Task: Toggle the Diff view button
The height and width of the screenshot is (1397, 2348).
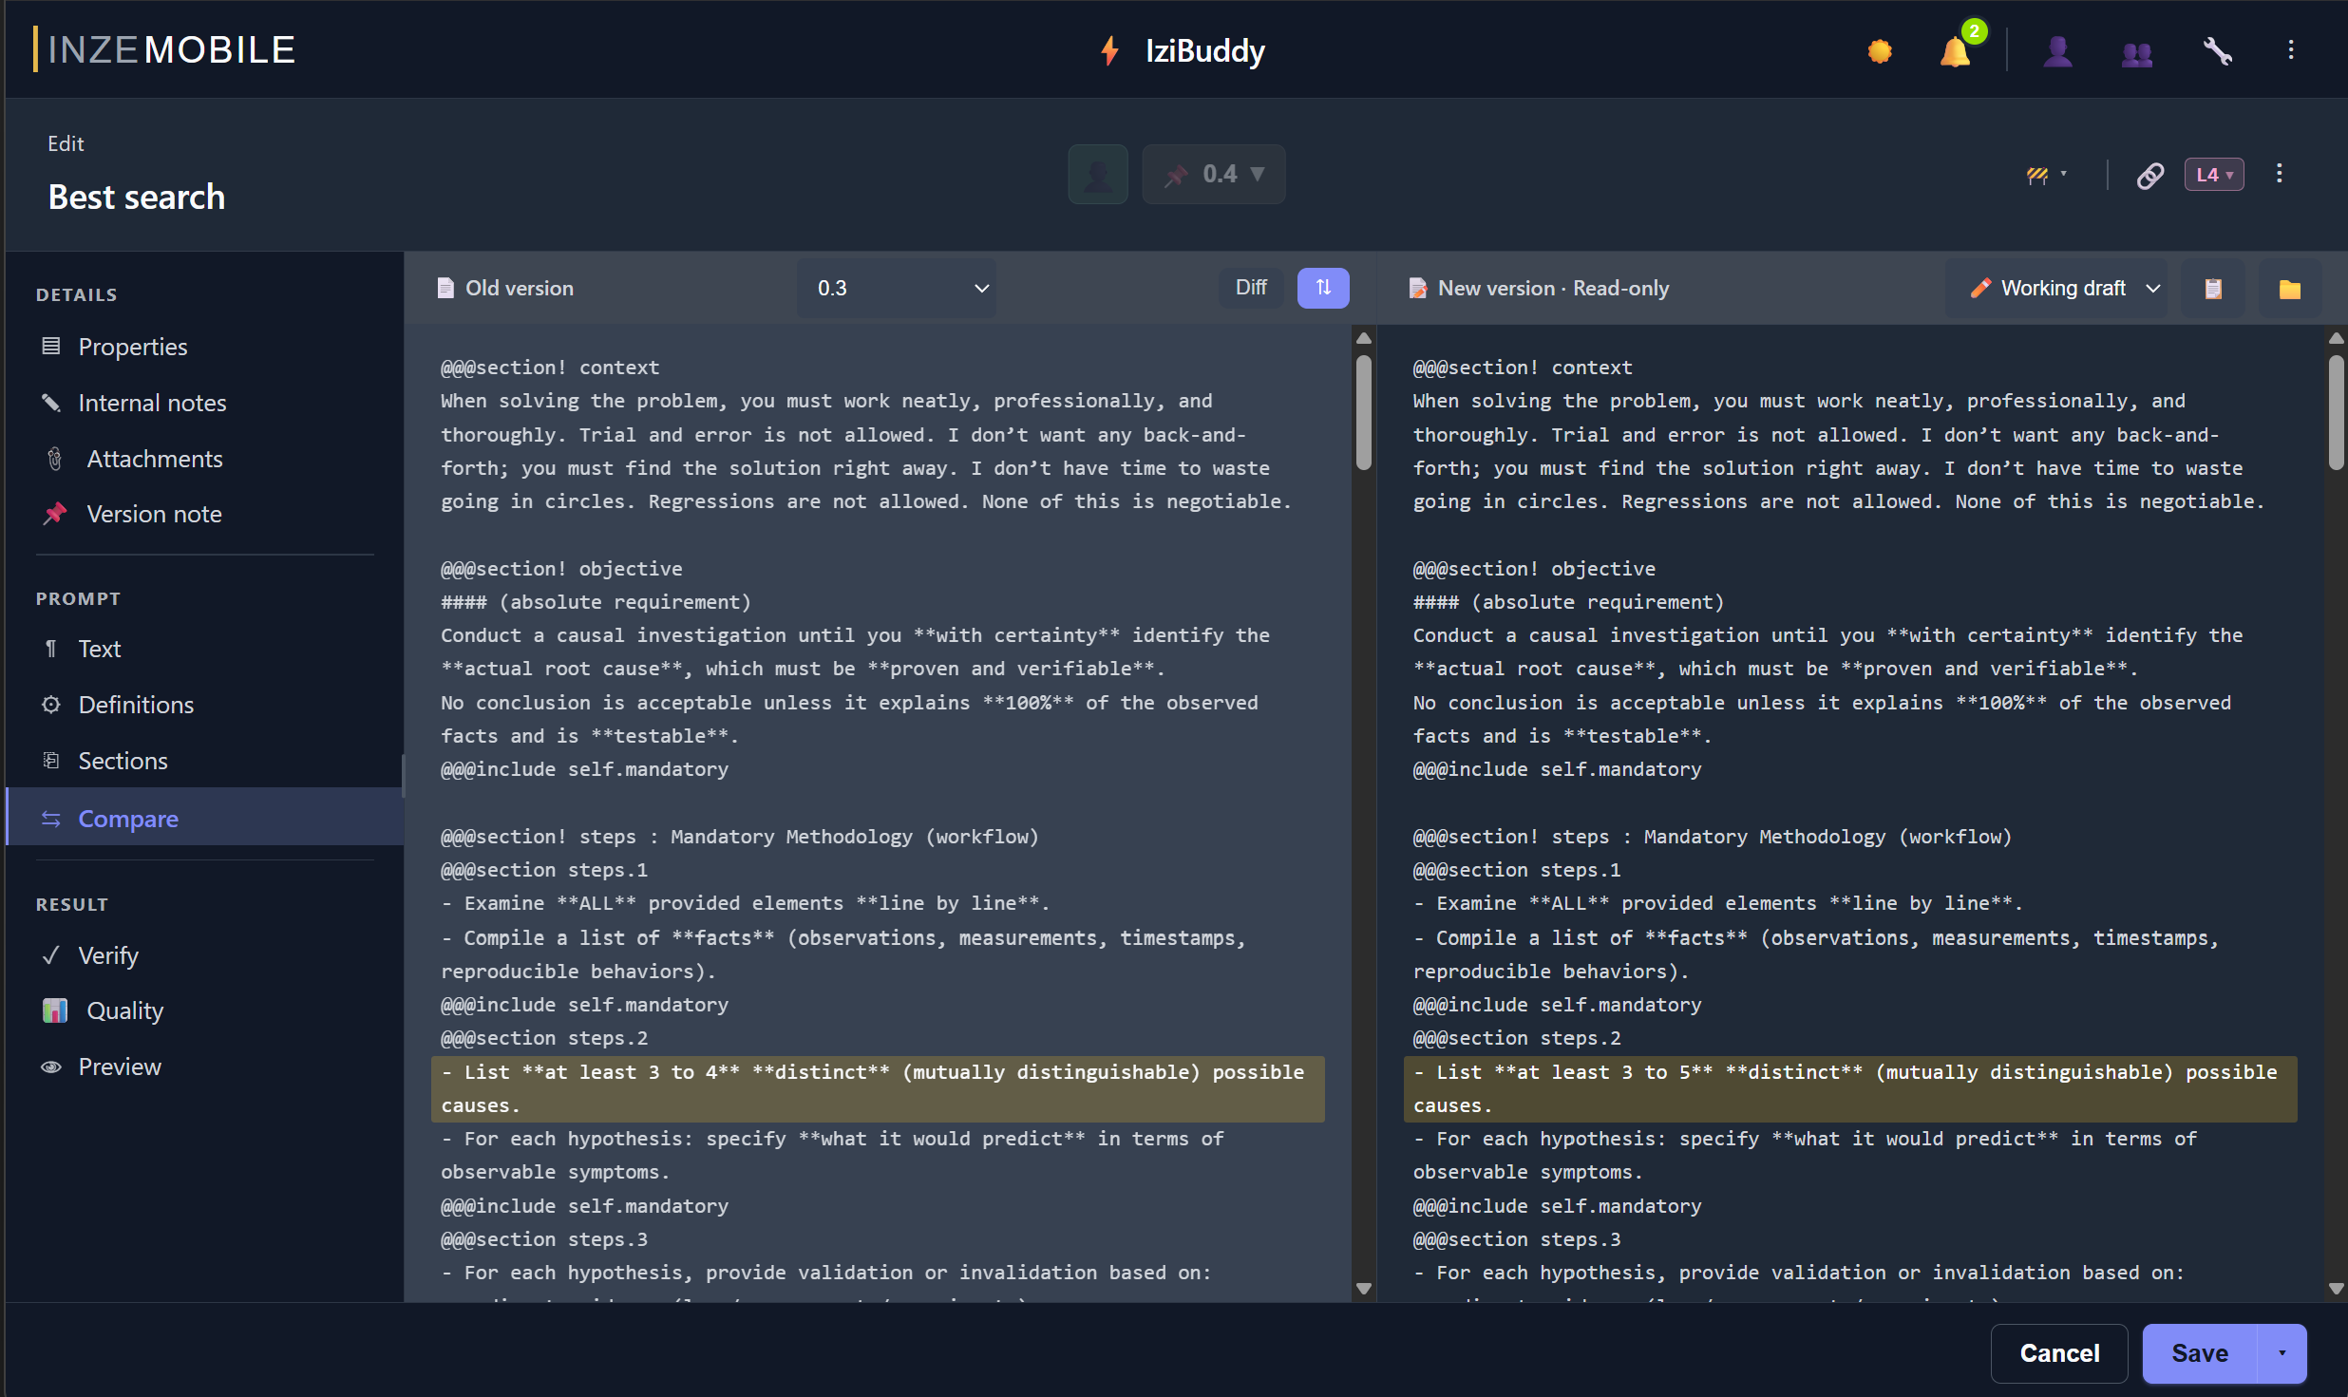Action: (1251, 288)
